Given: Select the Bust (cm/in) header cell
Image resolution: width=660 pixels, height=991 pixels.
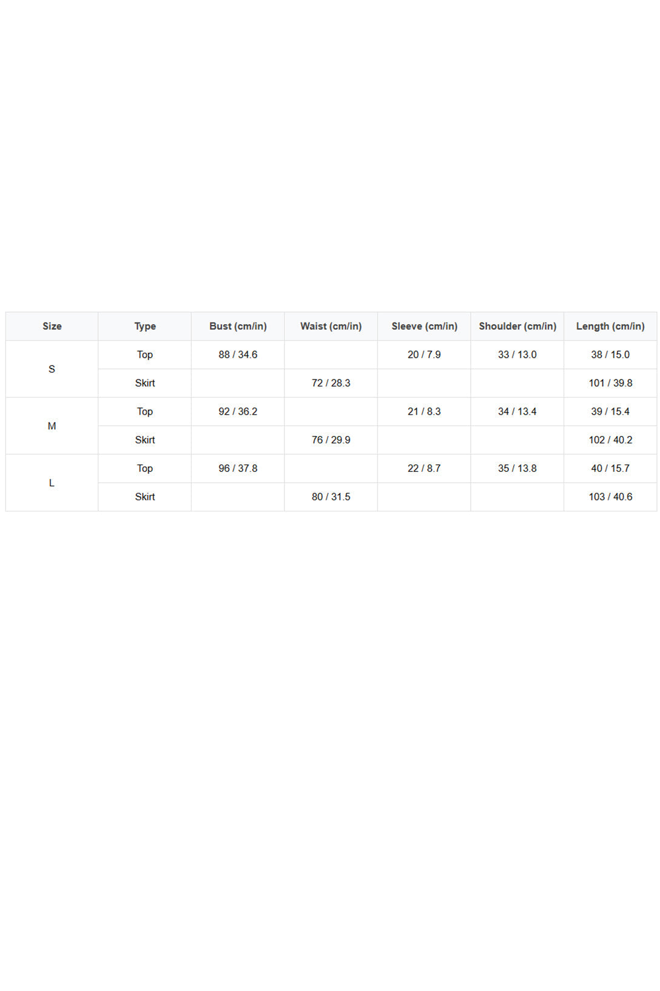Looking at the screenshot, I should click(238, 326).
